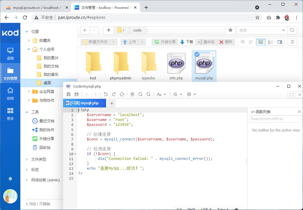
Task: Expand the 企业网盘 tree node
Action: point(28,91)
